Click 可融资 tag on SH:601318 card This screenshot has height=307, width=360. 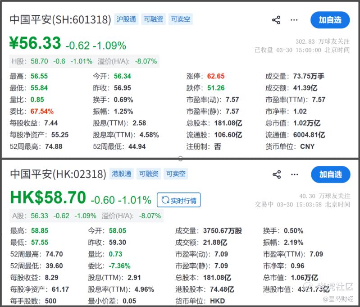point(153,19)
